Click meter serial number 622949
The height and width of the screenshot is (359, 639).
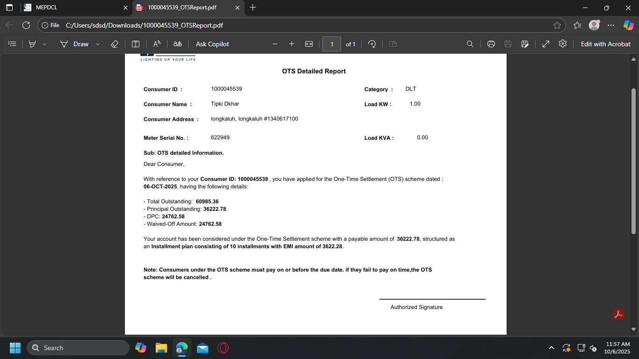pos(220,137)
